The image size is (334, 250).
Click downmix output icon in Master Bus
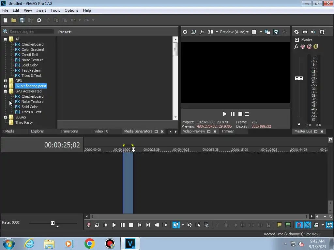click(x=305, y=32)
